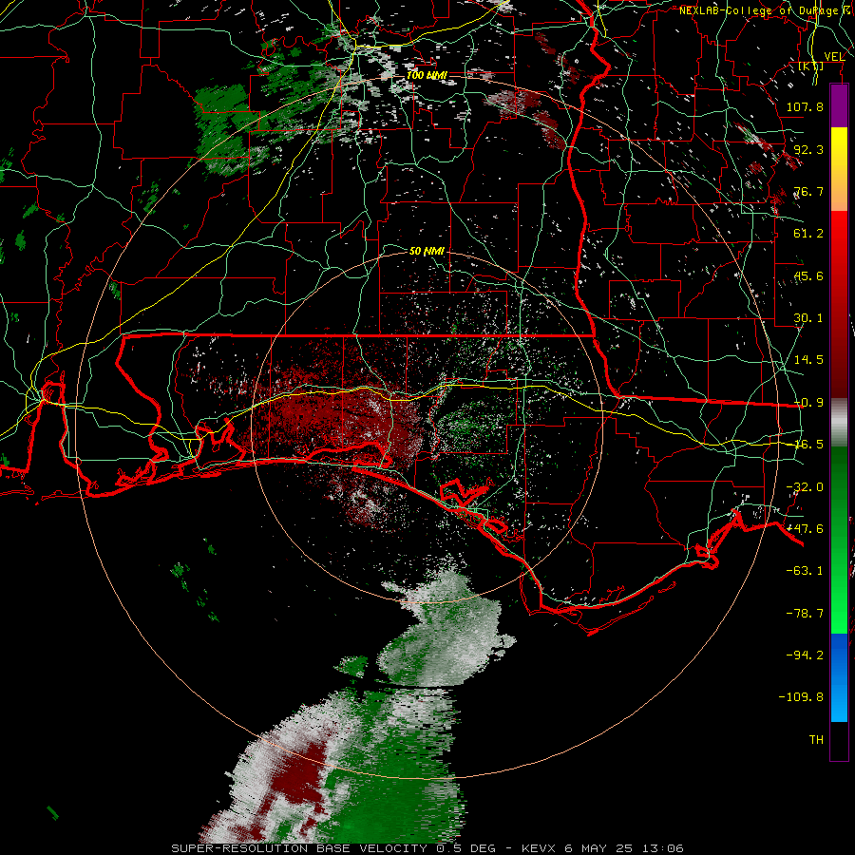Viewport: 855px width, 855px height.
Task: Select the -63.1 velocity scale value
Action: point(805,571)
